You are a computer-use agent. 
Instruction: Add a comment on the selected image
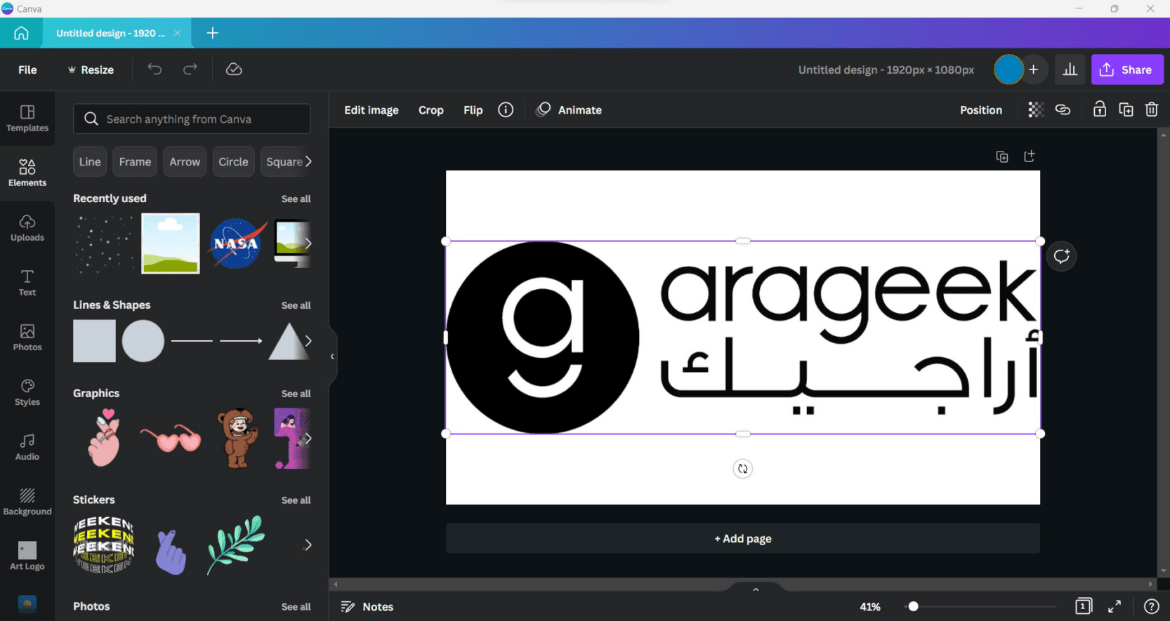[1061, 256]
